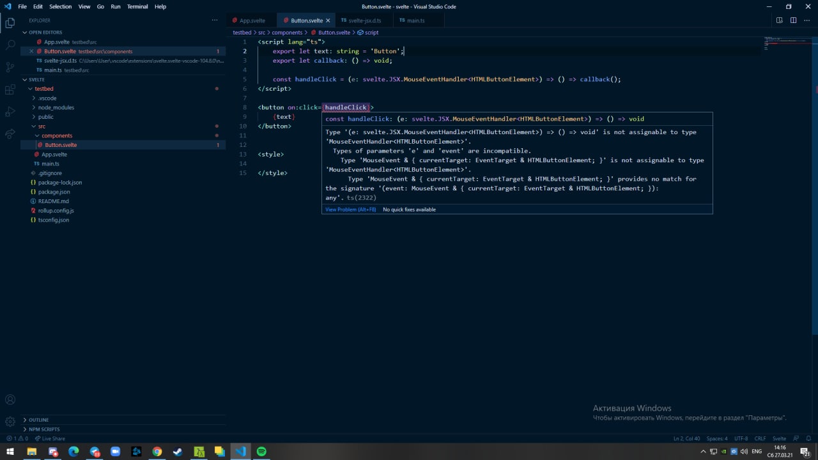Image resolution: width=818 pixels, height=460 pixels.
Task: Open Steam from the taskbar
Action: (x=178, y=451)
